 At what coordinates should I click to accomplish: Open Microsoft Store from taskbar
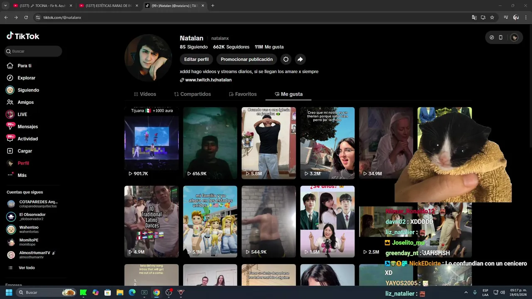[108, 292]
